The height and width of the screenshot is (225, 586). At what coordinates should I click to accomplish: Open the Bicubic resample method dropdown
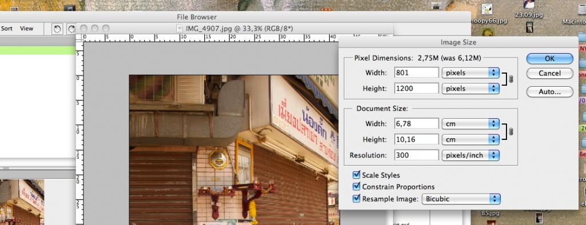(461, 199)
